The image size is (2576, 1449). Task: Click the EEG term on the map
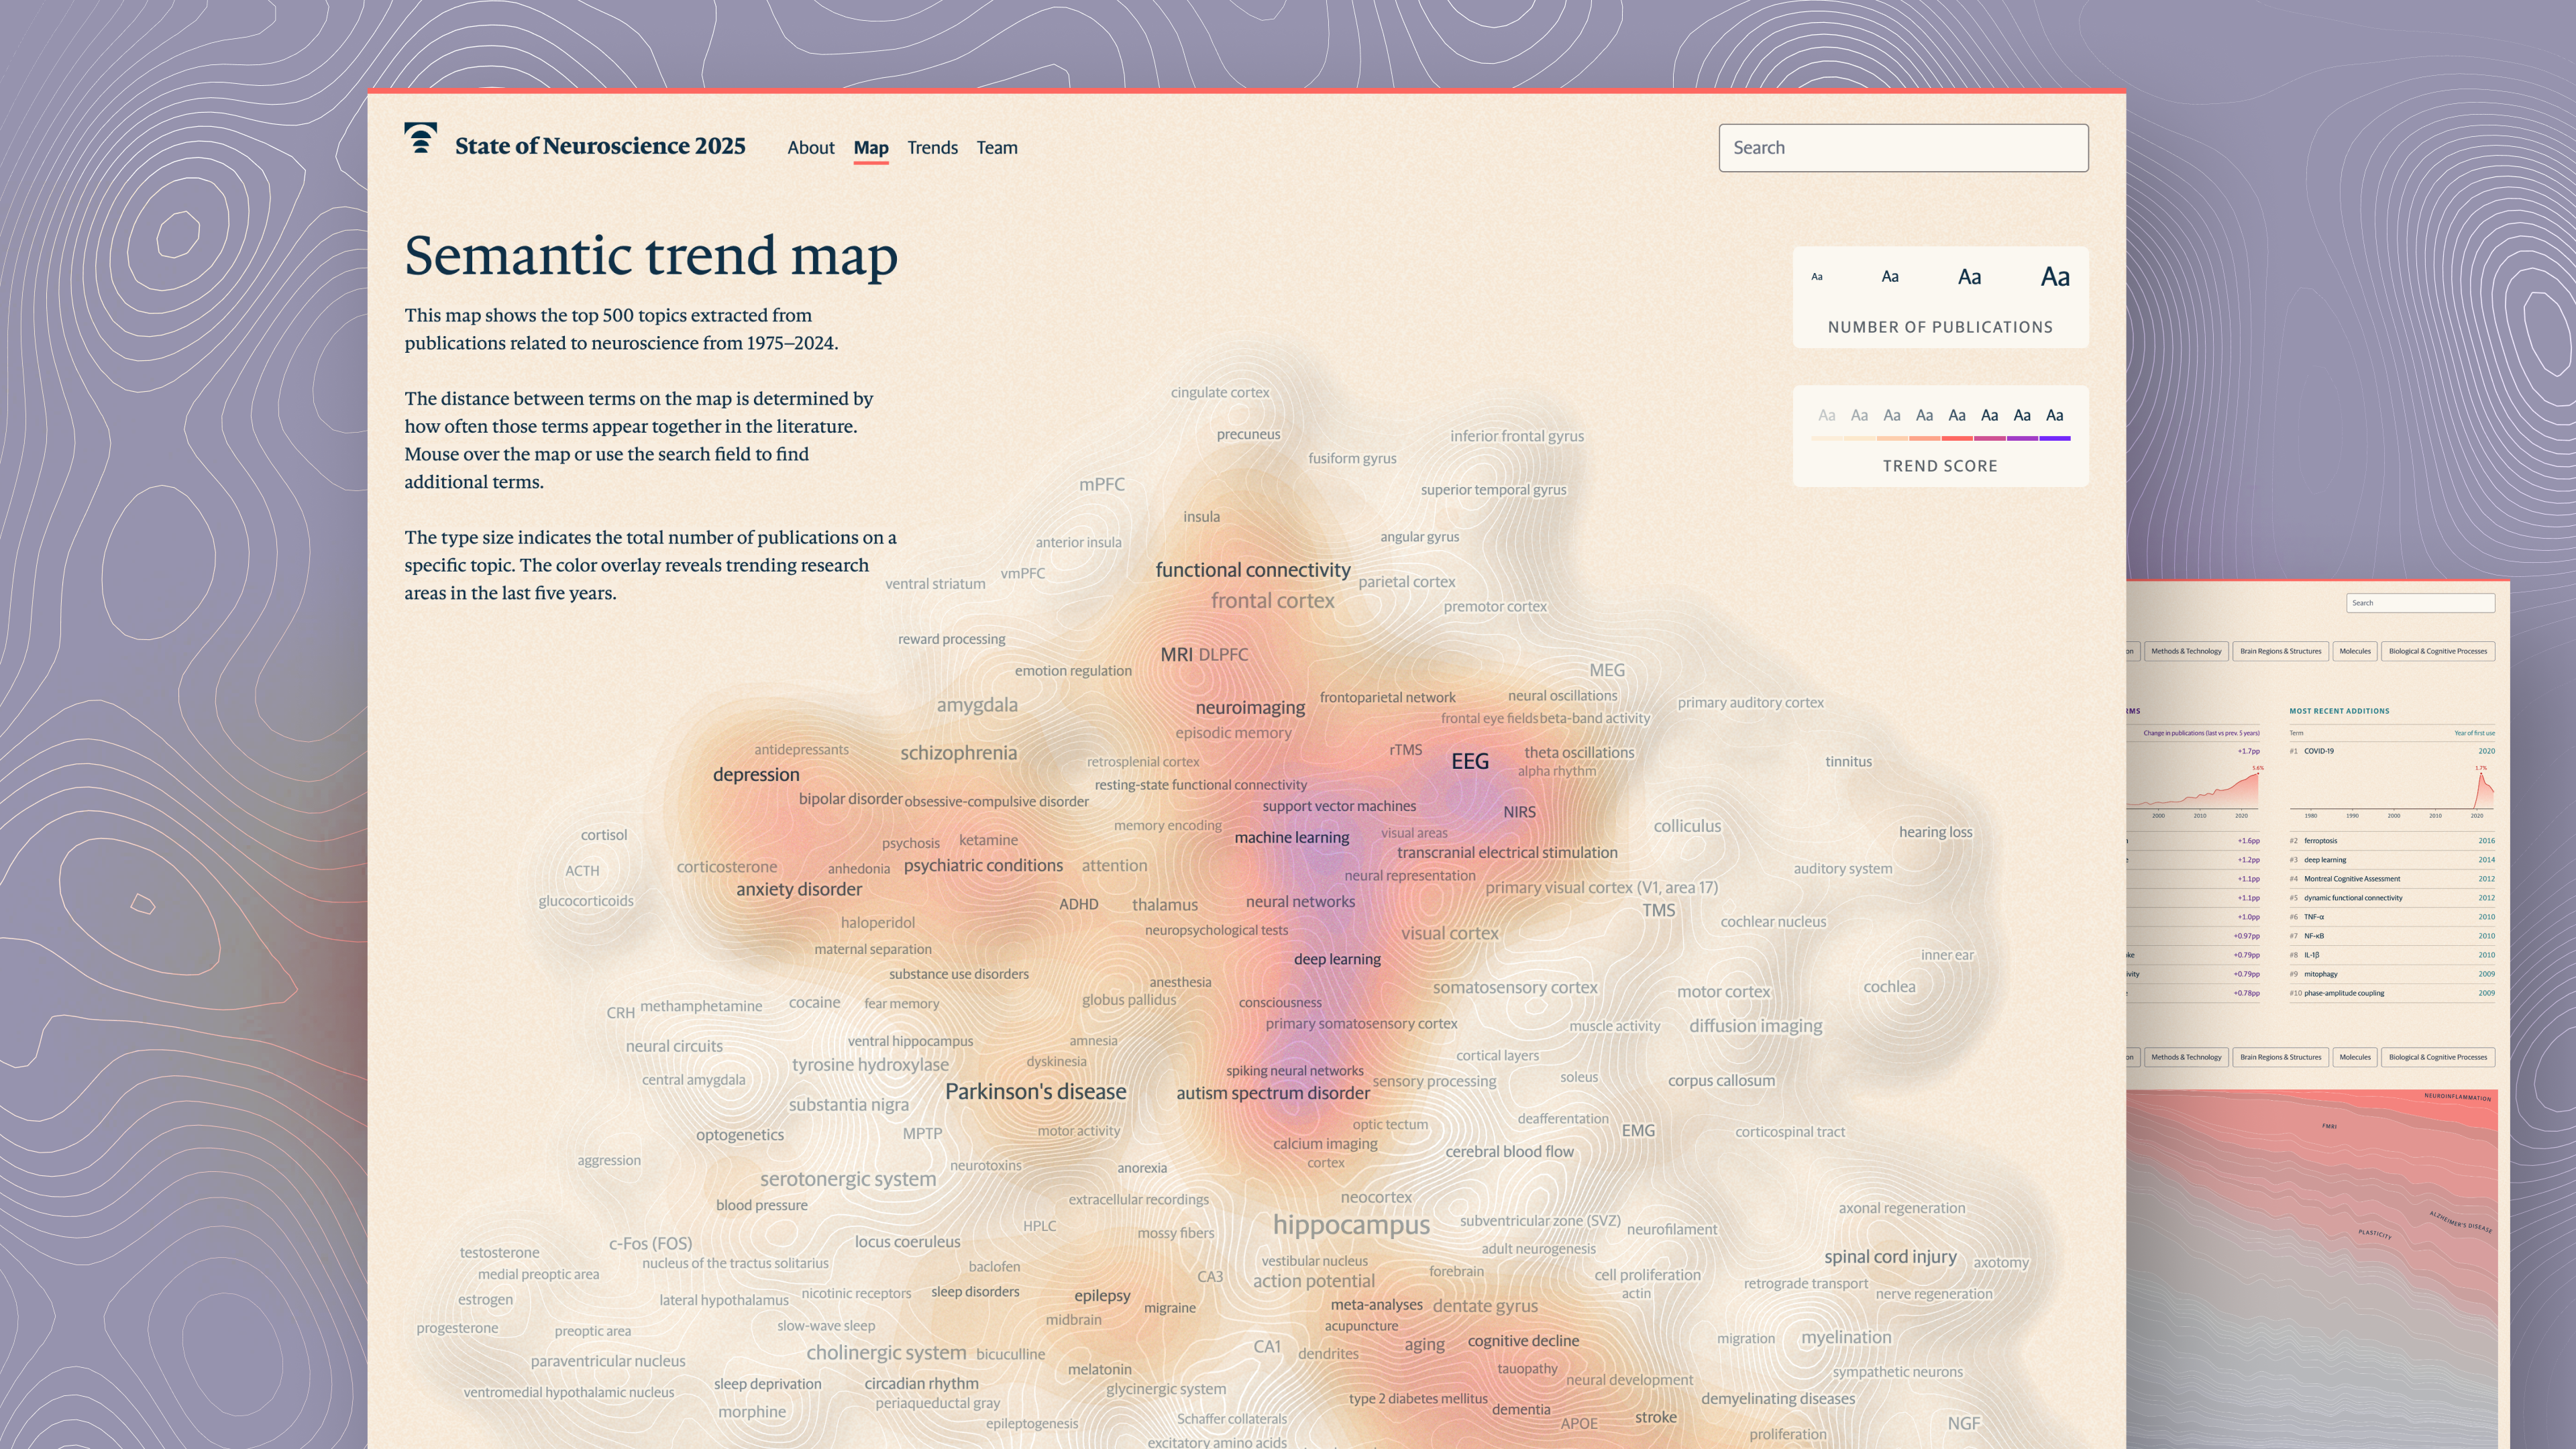click(1470, 761)
